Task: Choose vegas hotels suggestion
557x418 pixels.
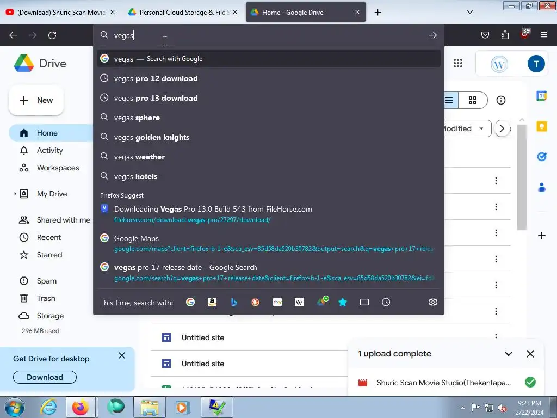Action: point(268,176)
